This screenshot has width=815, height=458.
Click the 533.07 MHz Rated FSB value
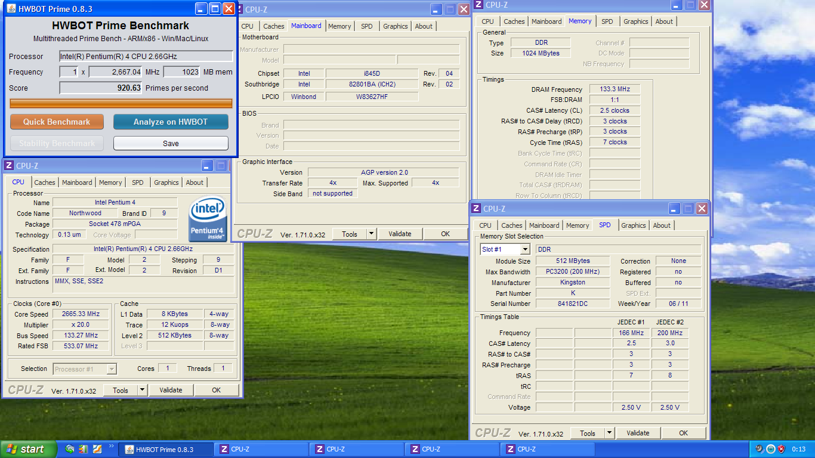pyautogui.click(x=81, y=346)
